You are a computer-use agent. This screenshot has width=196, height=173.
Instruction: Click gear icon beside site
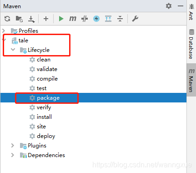pos(32,127)
